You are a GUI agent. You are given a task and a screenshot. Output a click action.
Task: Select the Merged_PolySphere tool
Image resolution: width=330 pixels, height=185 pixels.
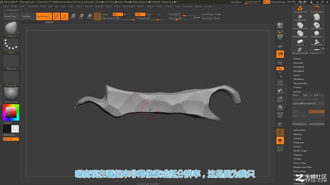click(x=300, y=51)
